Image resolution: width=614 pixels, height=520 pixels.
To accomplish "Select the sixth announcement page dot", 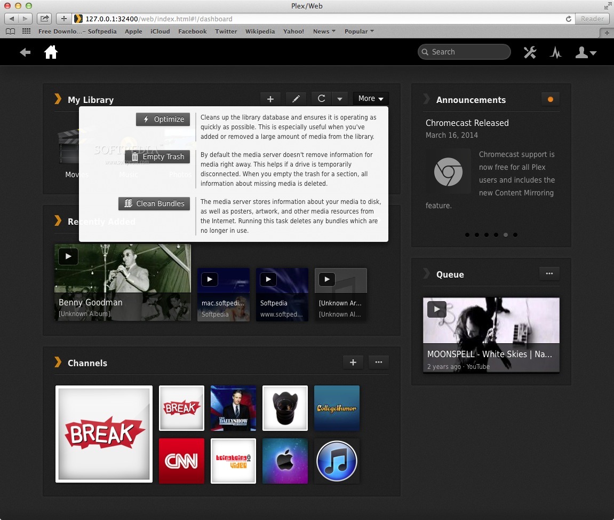I will pyautogui.click(x=515, y=235).
